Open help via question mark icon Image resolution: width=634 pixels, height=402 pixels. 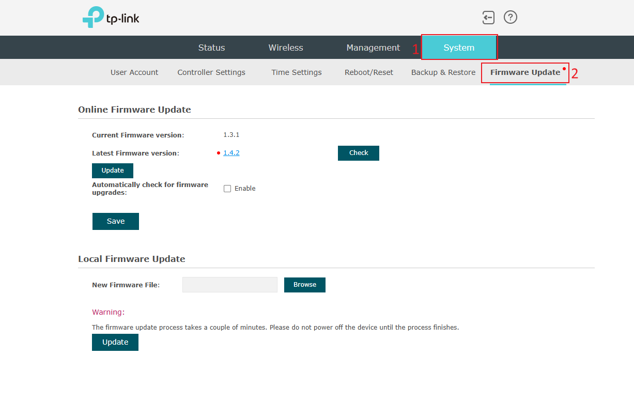[x=511, y=18]
